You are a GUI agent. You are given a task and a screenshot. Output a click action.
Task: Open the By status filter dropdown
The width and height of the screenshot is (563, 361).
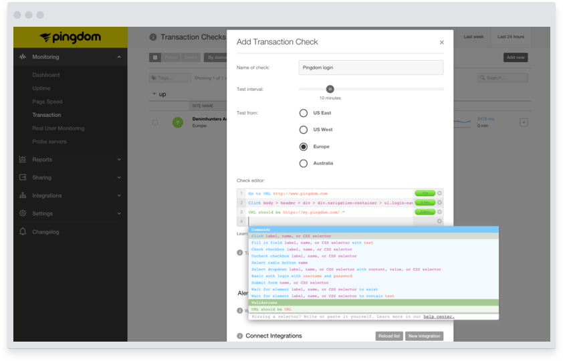pyautogui.click(x=215, y=57)
